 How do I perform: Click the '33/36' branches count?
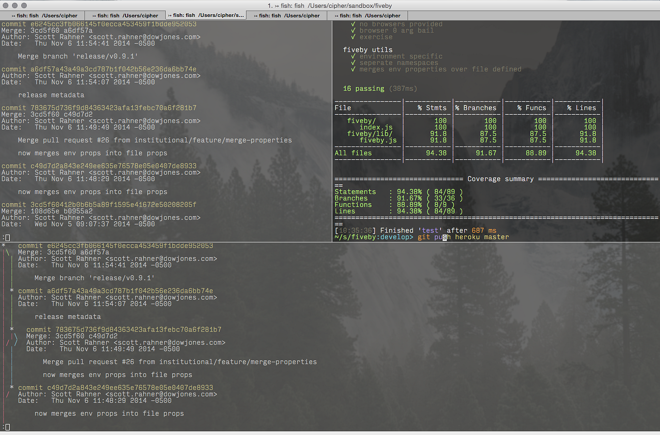point(445,198)
